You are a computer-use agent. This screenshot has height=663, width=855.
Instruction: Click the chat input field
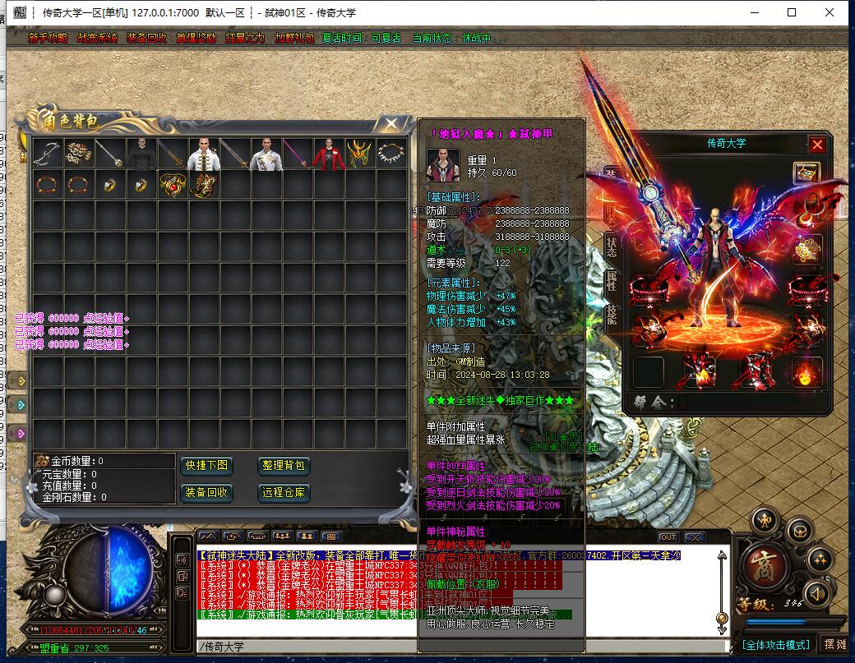[x=462, y=647]
